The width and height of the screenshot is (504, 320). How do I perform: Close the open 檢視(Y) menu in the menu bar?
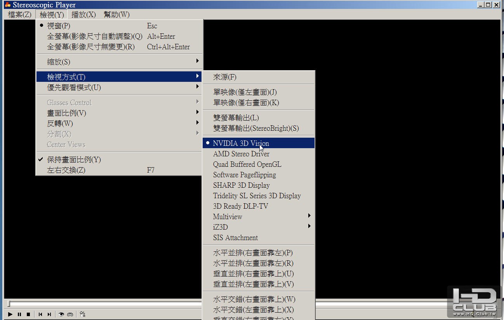pyautogui.click(x=52, y=15)
